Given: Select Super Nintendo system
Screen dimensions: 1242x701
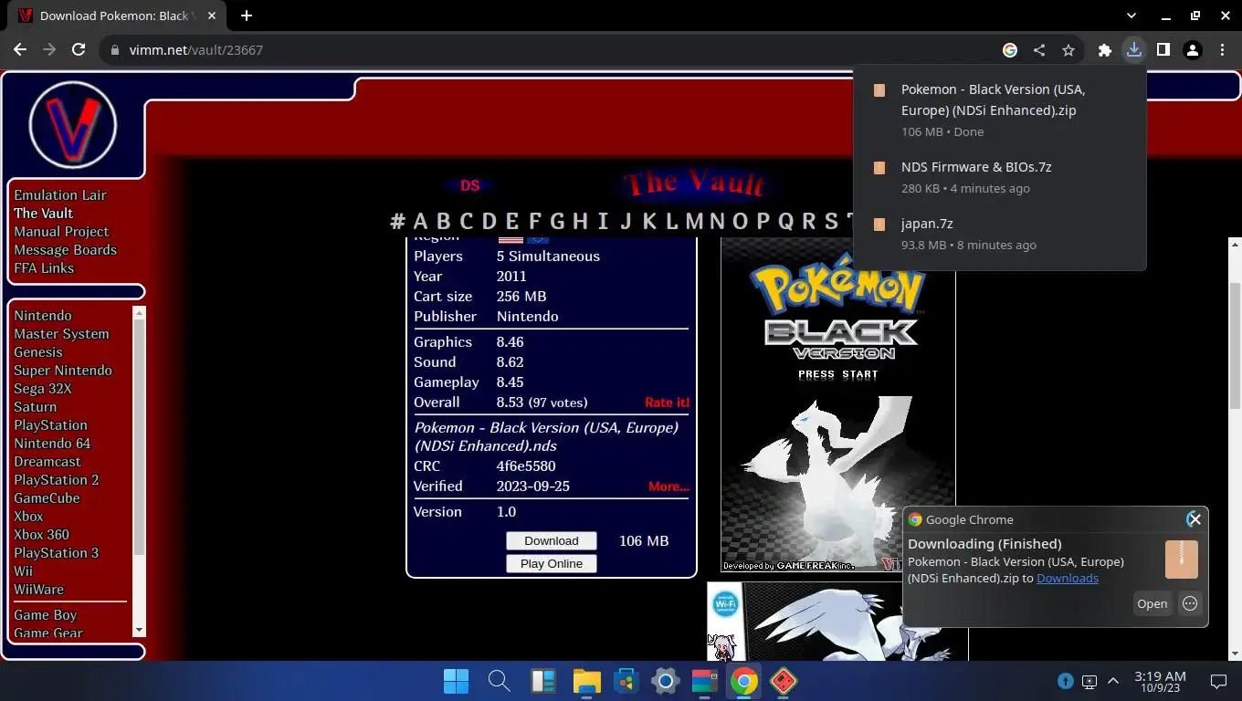Looking at the screenshot, I should coord(63,370).
